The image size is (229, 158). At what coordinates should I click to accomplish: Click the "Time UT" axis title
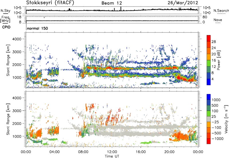[x=112, y=156]
